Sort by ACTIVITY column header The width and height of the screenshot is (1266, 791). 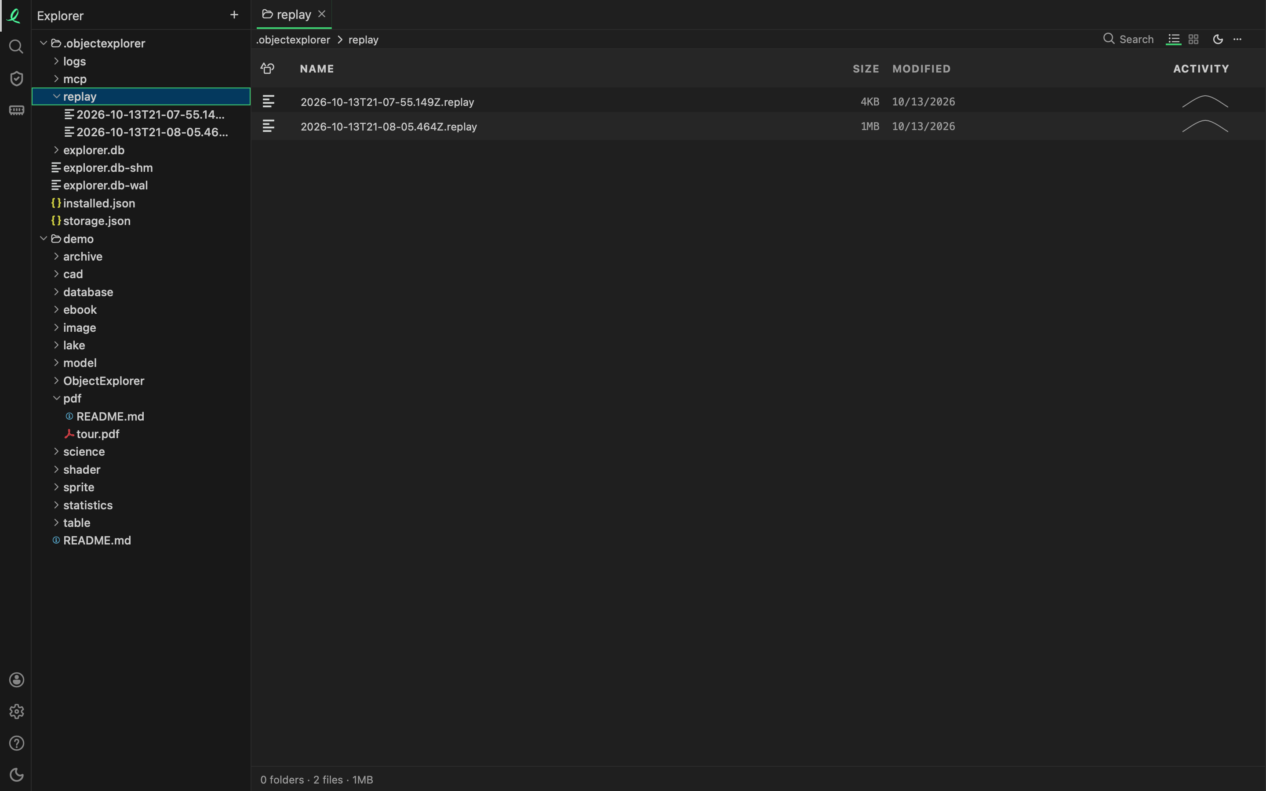pyautogui.click(x=1201, y=69)
